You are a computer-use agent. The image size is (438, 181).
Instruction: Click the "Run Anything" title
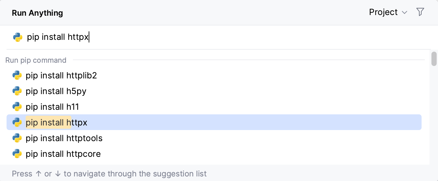(x=37, y=13)
